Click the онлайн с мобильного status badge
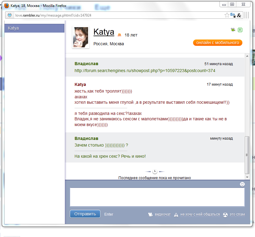The width and height of the screenshot is (255, 237). pyautogui.click(x=218, y=43)
